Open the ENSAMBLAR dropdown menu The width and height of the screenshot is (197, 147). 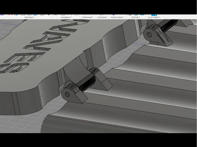coord(66,17)
